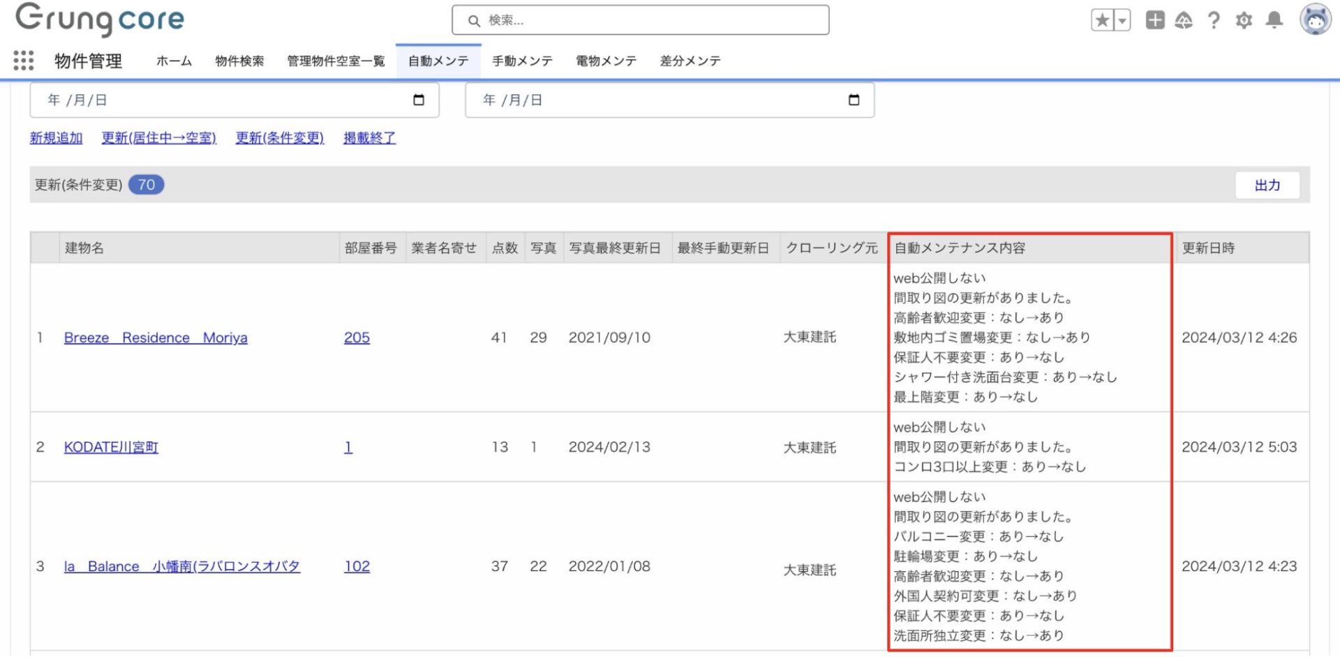1340x657 pixels.
Task: Open the help question mark icon
Action: pyautogui.click(x=1214, y=20)
